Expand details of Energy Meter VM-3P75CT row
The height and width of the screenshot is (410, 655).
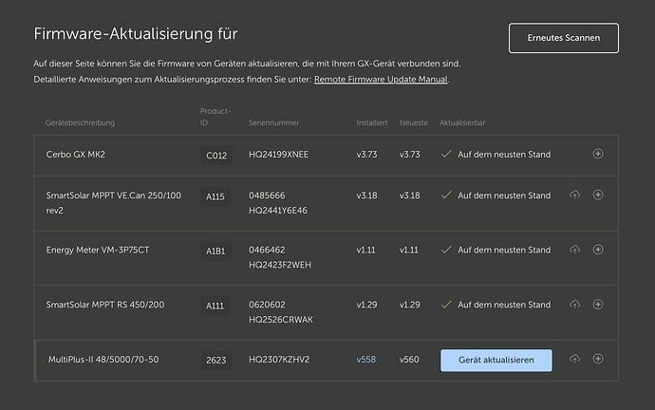[x=598, y=250]
